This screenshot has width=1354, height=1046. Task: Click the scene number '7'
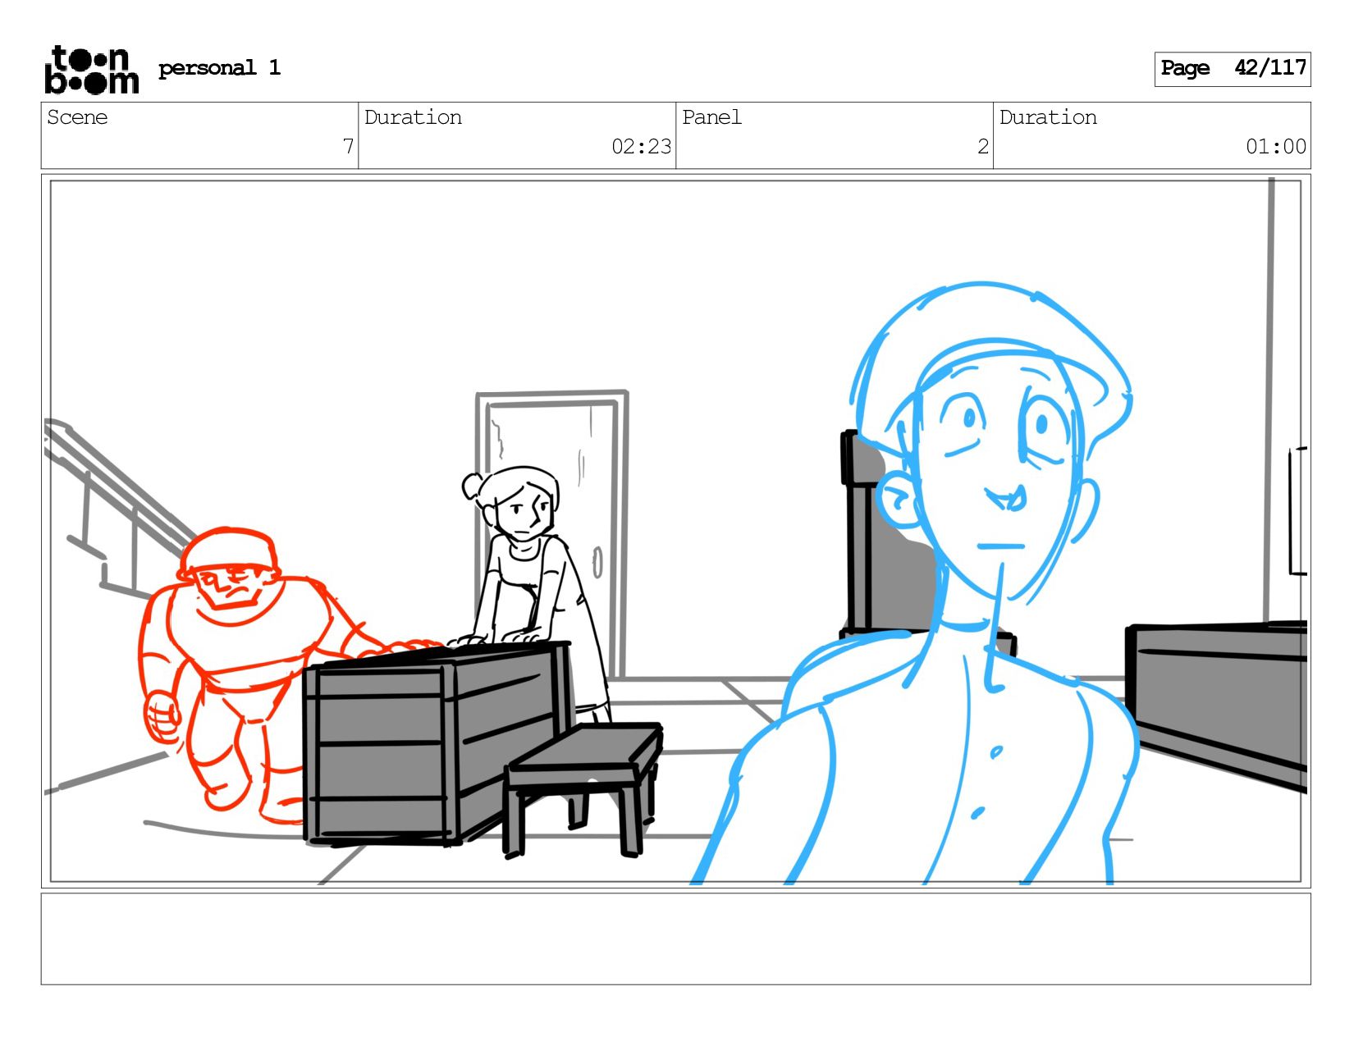coord(348,147)
